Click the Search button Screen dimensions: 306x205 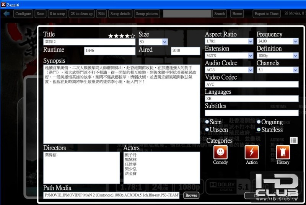click(x=220, y=14)
